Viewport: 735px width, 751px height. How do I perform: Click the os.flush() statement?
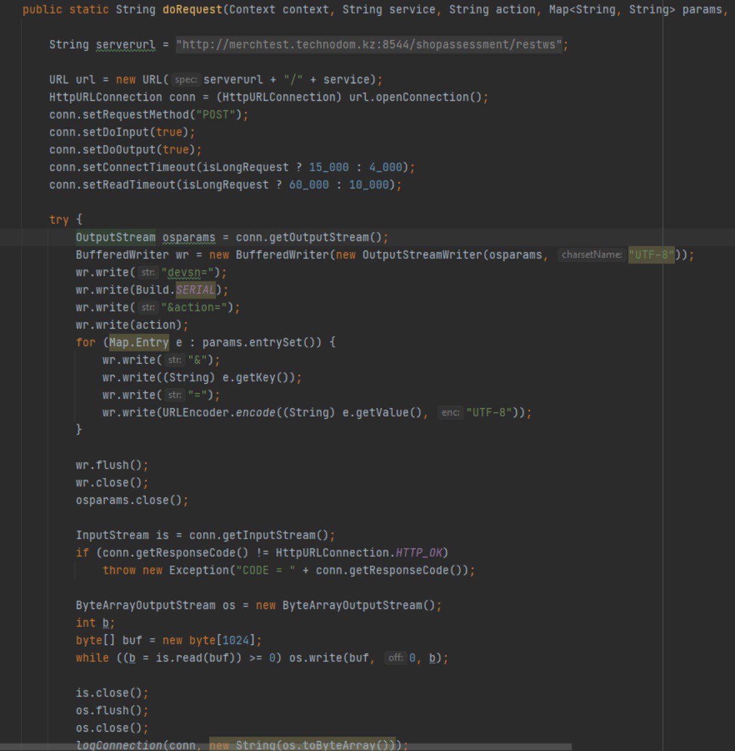[112, 711]
